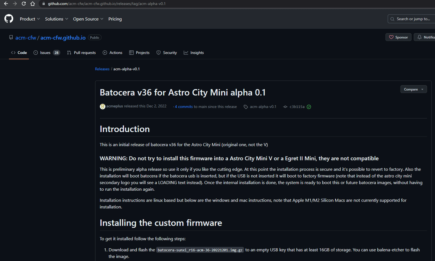The image size is (435, 261).
Task: Switch to the Actions tab
Action: [112, 53]
